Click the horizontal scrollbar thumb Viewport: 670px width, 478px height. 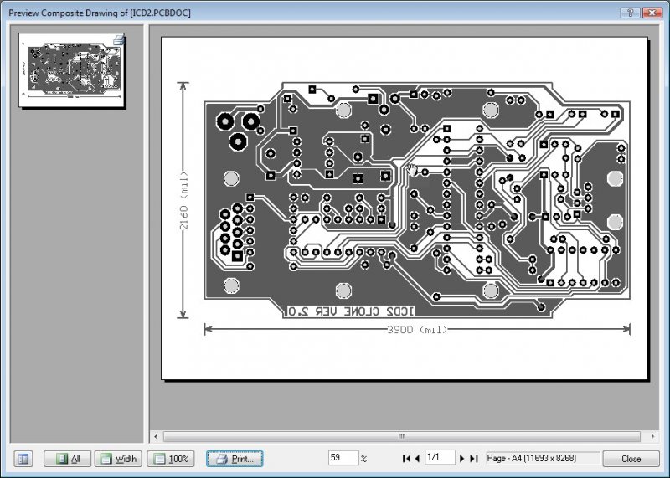401,437
